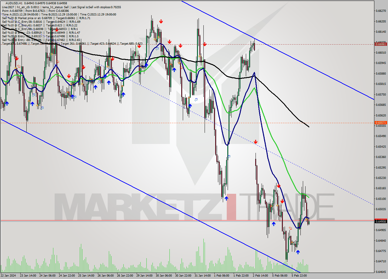
Task: Click the 0.65815 price axis label
Action: point(381,84)
